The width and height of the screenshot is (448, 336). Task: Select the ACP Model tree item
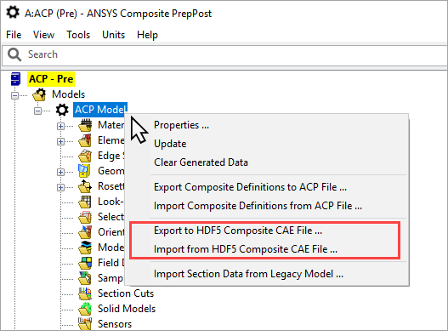(x=100, y=110)
